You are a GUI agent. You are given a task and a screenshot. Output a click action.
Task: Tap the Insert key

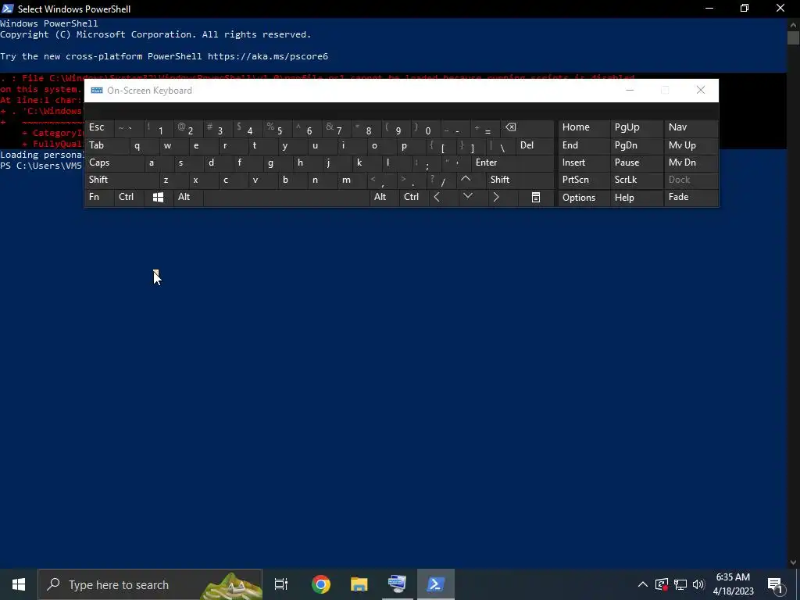tap(584, 162)
